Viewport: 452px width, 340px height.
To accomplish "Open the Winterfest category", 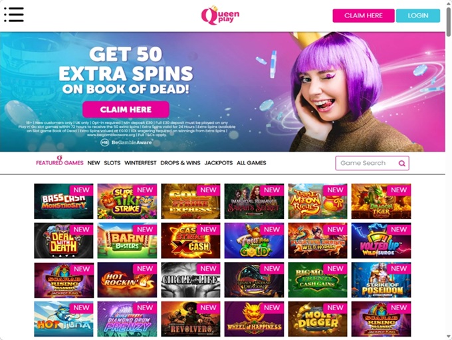I will [x=140, y=163].
